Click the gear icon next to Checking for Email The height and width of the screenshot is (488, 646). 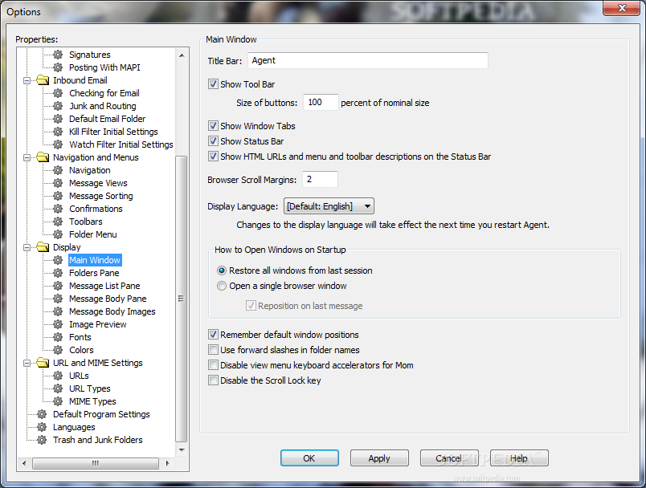tap(58, 93)
